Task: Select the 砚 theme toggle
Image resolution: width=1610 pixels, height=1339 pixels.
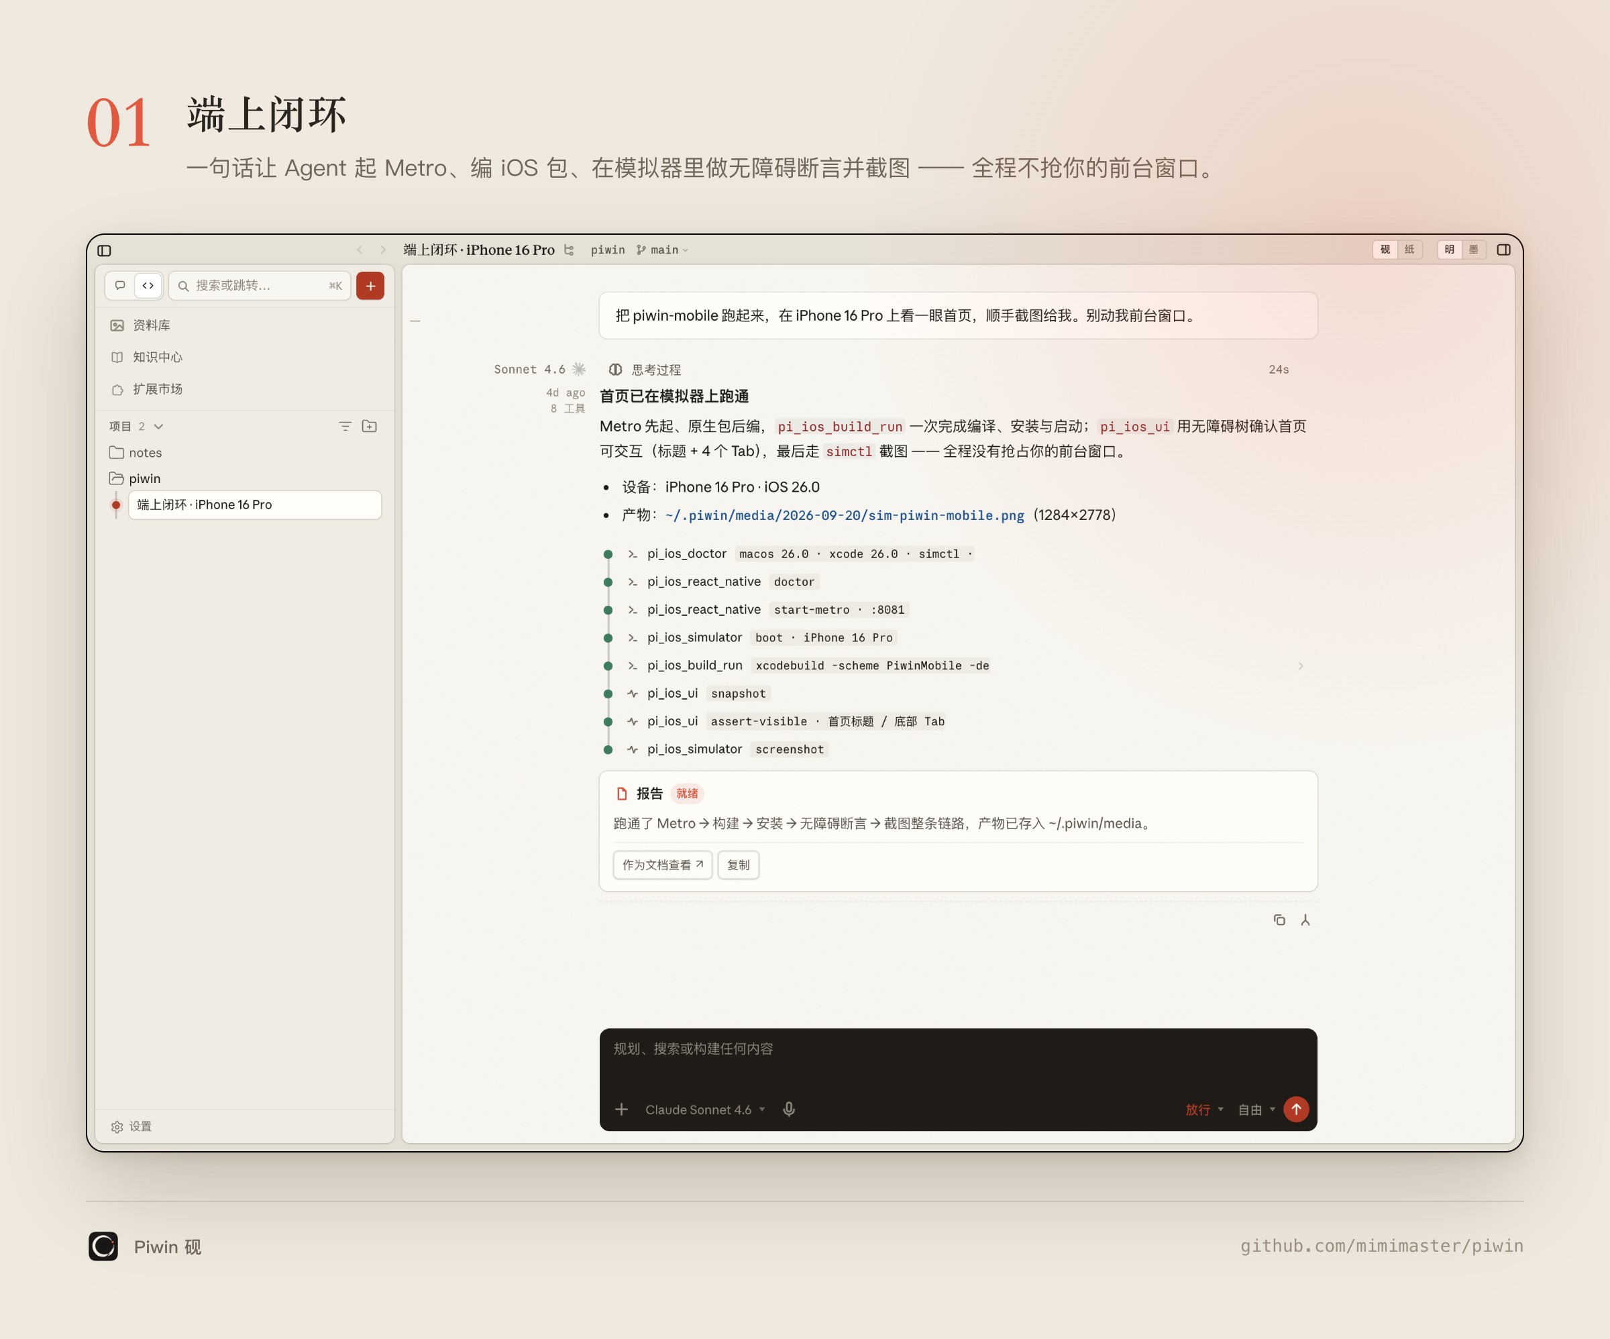Action: click(1385, 250)
